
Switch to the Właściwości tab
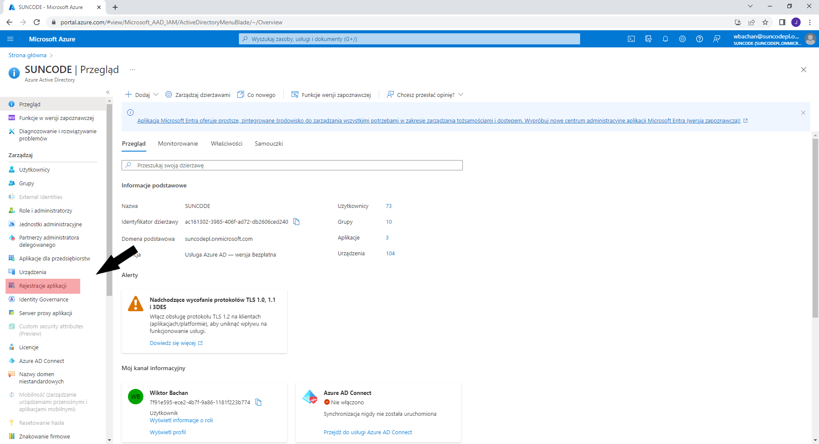click(x=227, y=143)
